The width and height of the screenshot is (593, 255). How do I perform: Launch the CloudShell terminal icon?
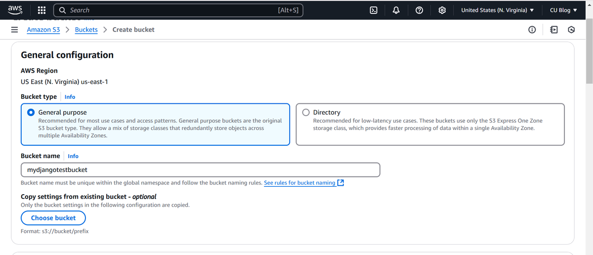tap(375, 10)
